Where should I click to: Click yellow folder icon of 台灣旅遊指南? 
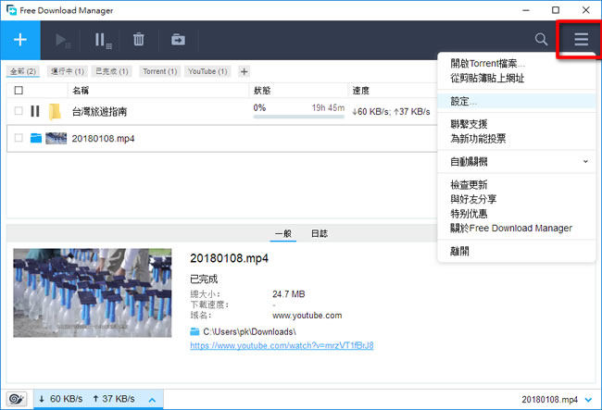[x=55, y=112]
